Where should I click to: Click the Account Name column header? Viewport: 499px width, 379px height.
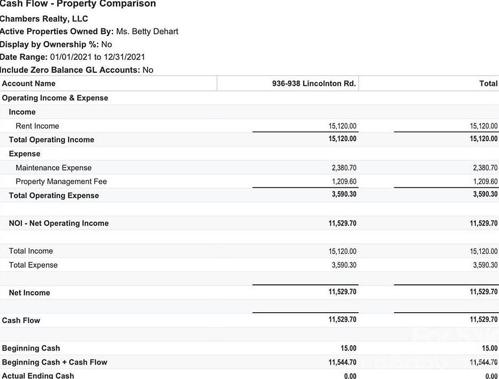click(x=29, y=83)
